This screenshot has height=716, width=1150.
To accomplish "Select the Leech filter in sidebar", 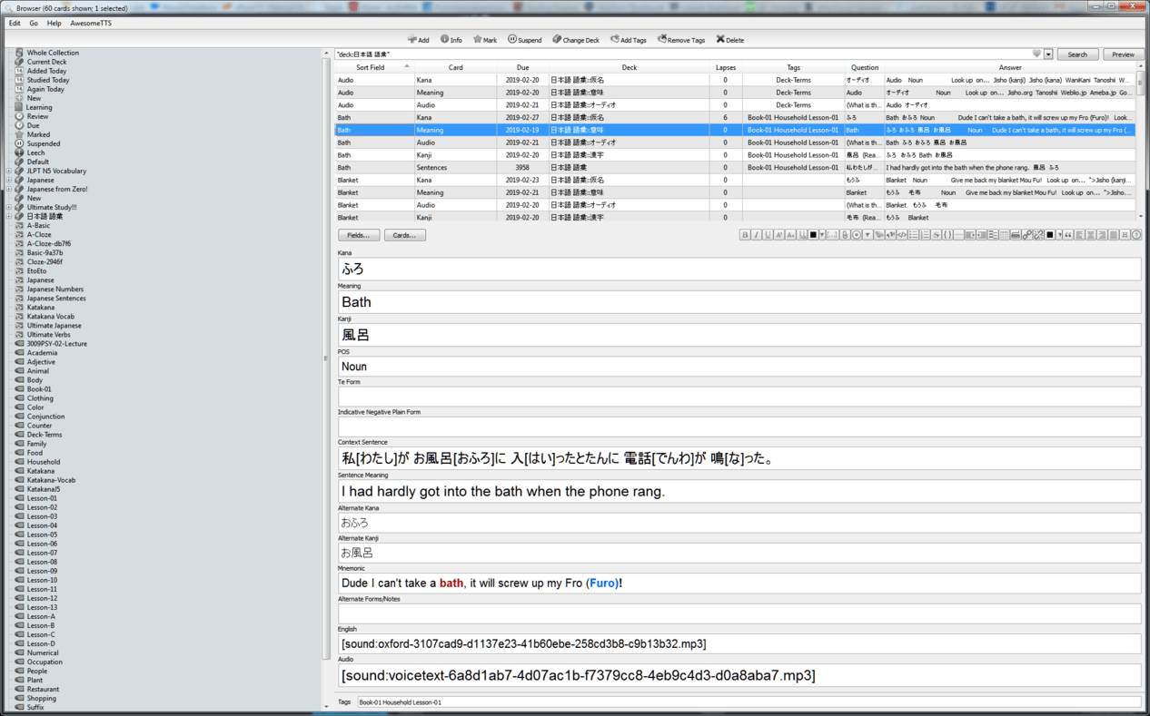I will point(35,152).
